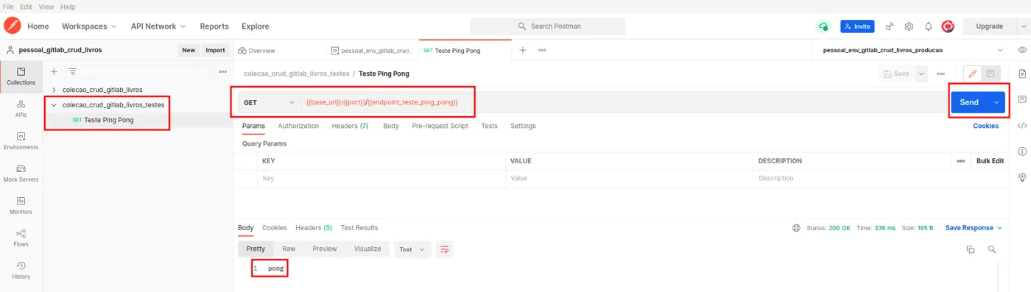Expand the colecao_crud_gitlab_livros collection
1031x292 pixels.
[54, 90]
